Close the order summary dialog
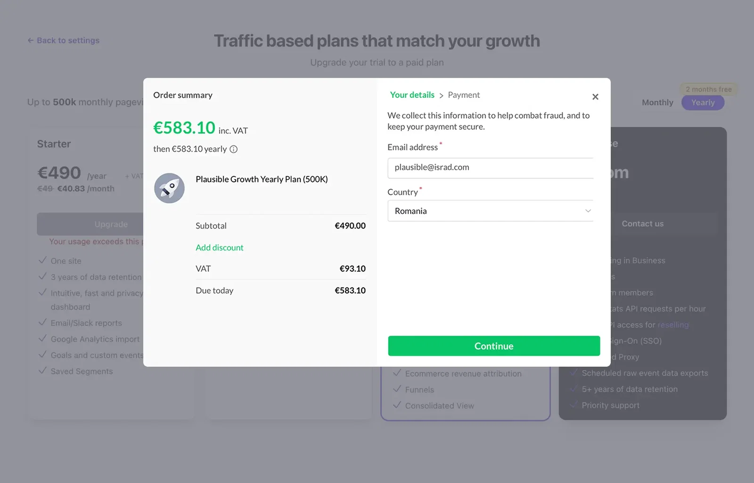754x483 pixels. pyautogui.click(x=595, y=97)
